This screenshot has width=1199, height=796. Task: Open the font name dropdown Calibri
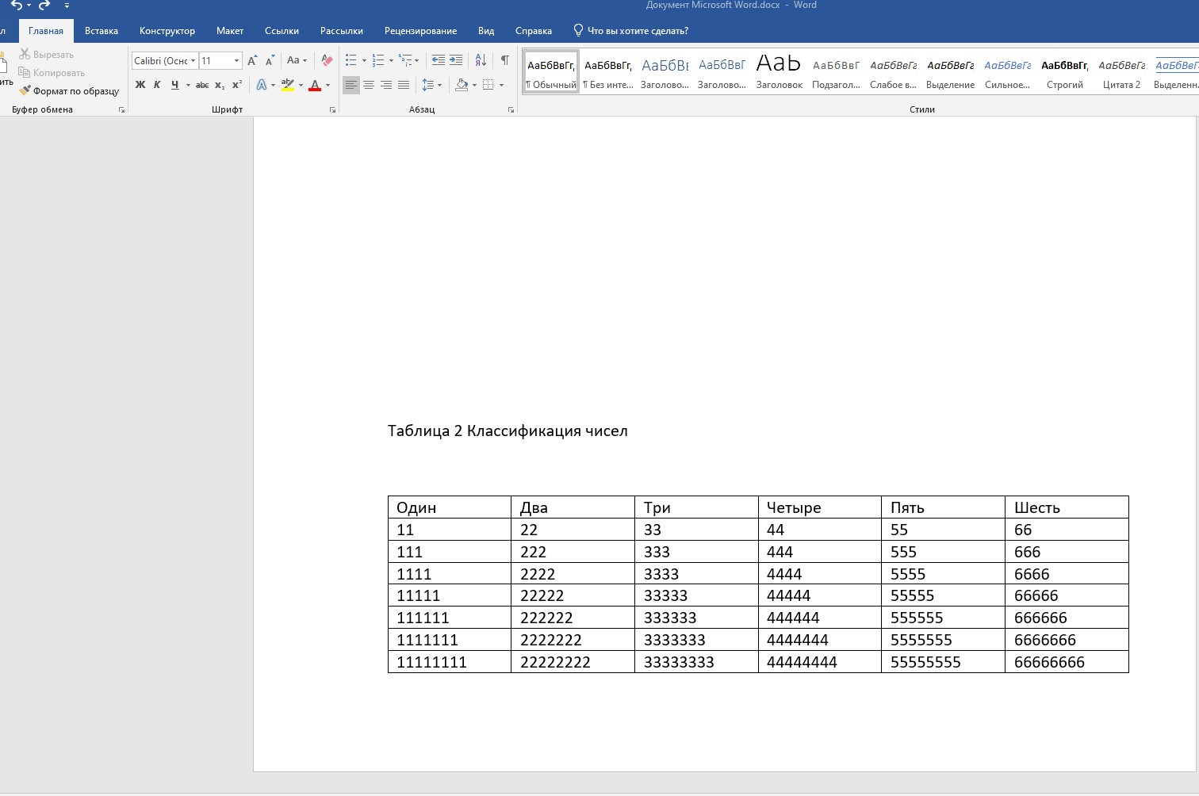pos(193,60)
